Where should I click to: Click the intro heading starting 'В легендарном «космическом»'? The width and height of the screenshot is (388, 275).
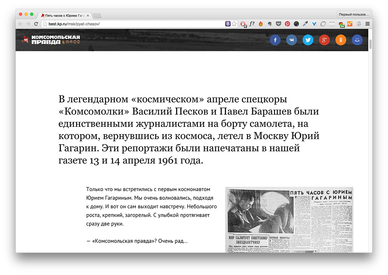coord(189,130)
